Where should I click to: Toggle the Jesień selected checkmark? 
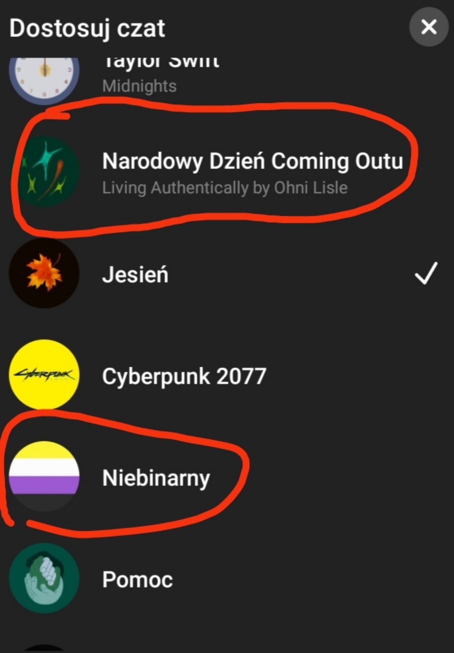tap(426, 273)
